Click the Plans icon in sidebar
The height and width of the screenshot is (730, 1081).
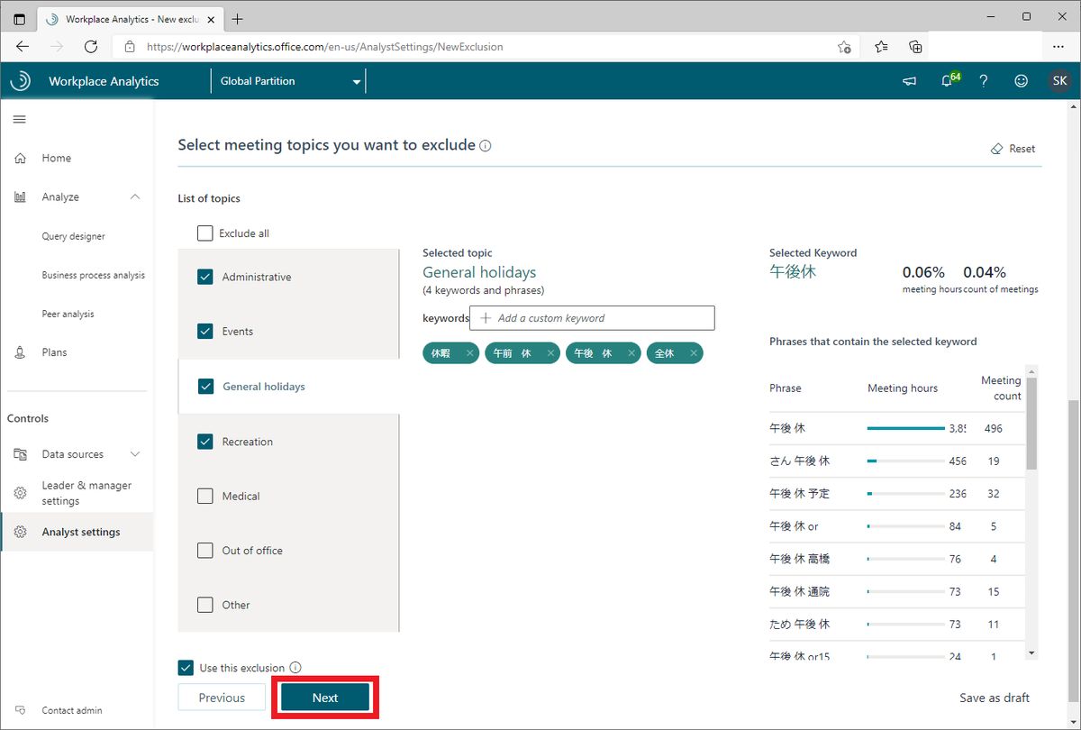[20, 352]
